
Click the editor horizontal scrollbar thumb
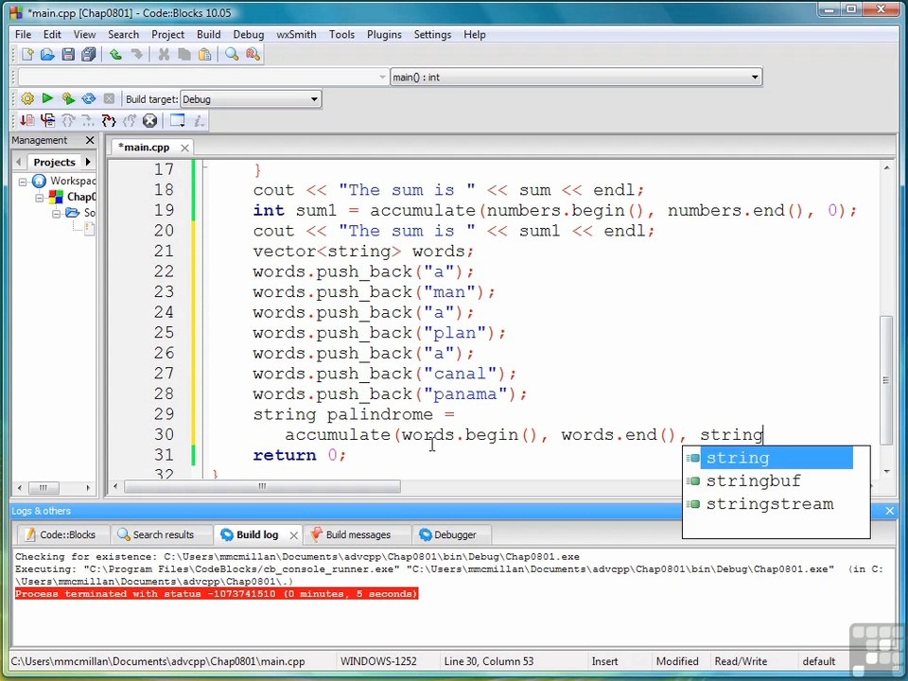262,486
